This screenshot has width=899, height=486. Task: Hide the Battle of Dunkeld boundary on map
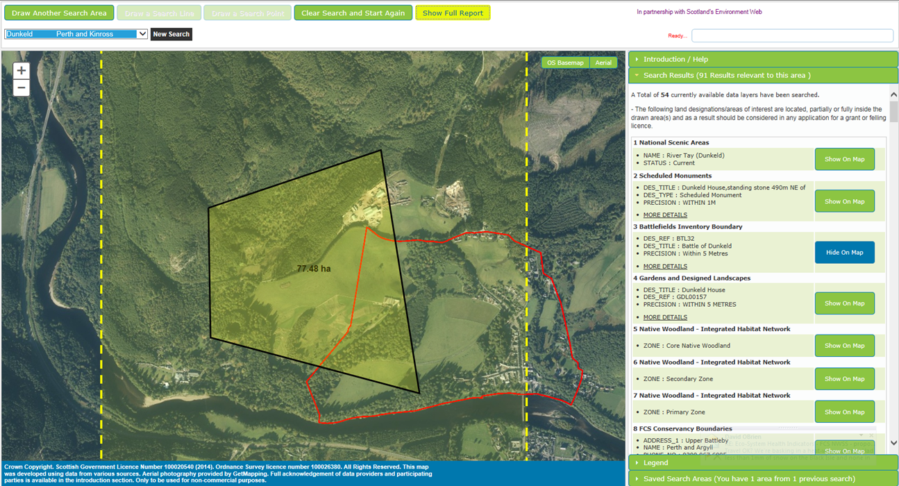pos(844,252)
